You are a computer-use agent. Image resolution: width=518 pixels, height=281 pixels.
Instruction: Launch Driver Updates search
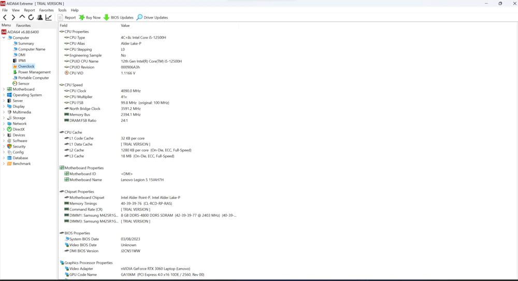152,18
